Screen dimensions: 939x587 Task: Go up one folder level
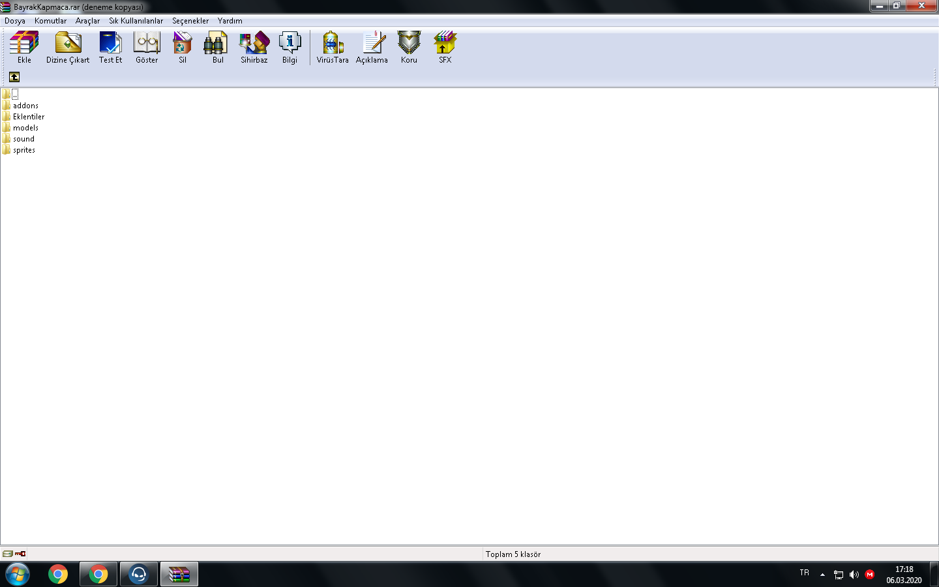point(14,77)
